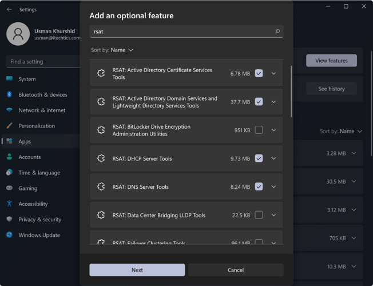Image resolution: width=373 pixels, height=286 pixels.
Task: Click the feature list scrollbar
Action: (291, 92)
